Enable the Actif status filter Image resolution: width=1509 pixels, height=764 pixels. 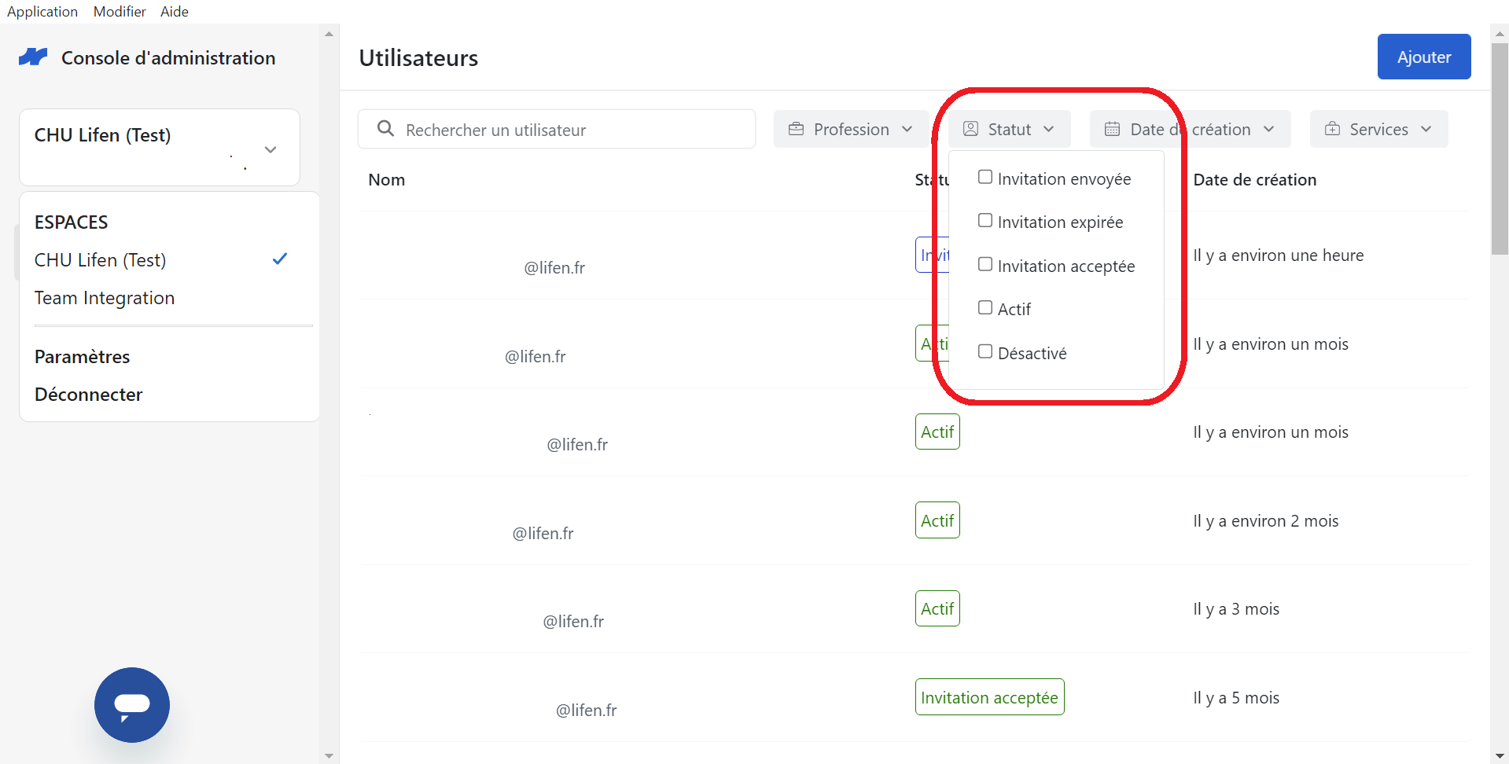[985, 307]
